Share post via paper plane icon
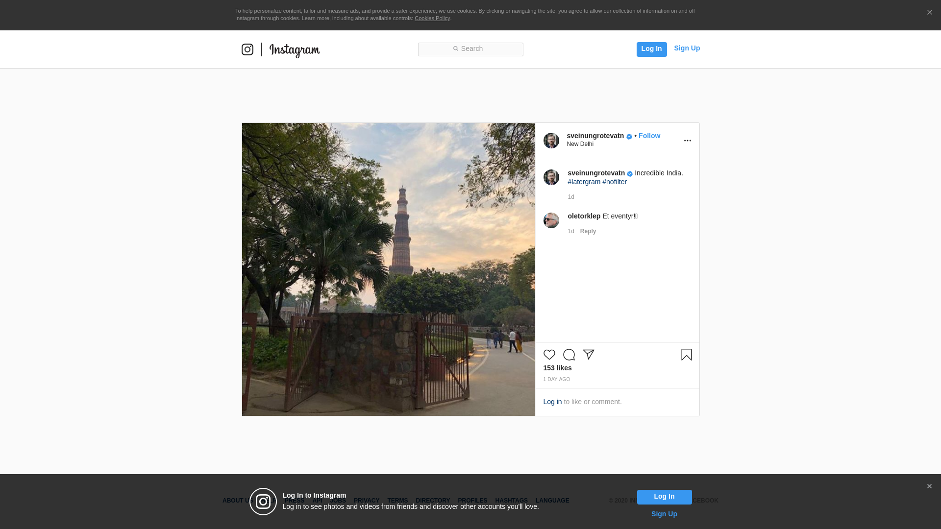941x529 pixels. point(589,355)
